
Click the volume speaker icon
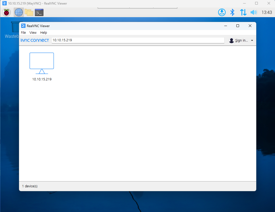[254, 12]
